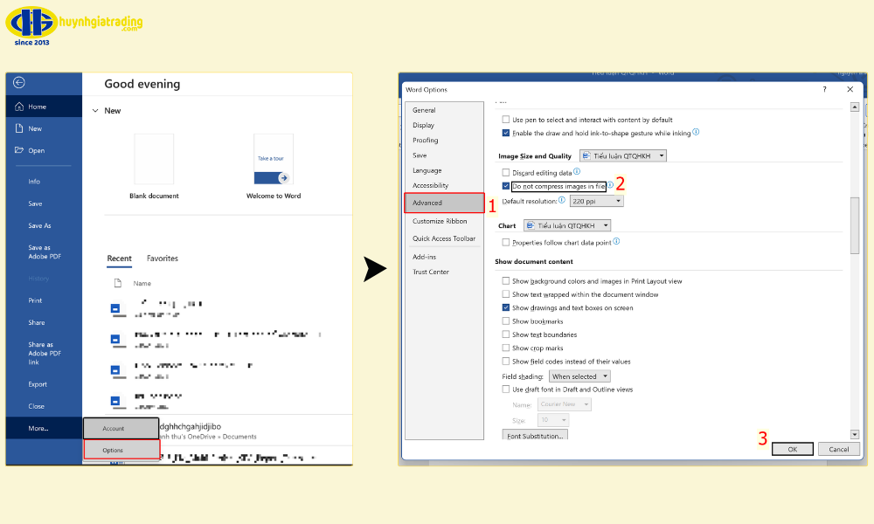Switch to the Favorites tab
This screenshot has height=524, width=874.
pos(163,259)
